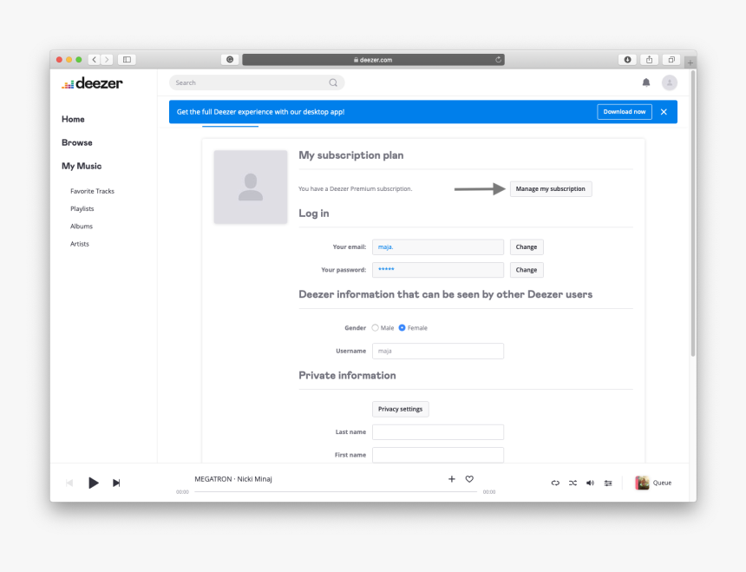The height and width of the screenshot is (572, 746).
Task: Open the Queue panel
Action: pos(653,483)
